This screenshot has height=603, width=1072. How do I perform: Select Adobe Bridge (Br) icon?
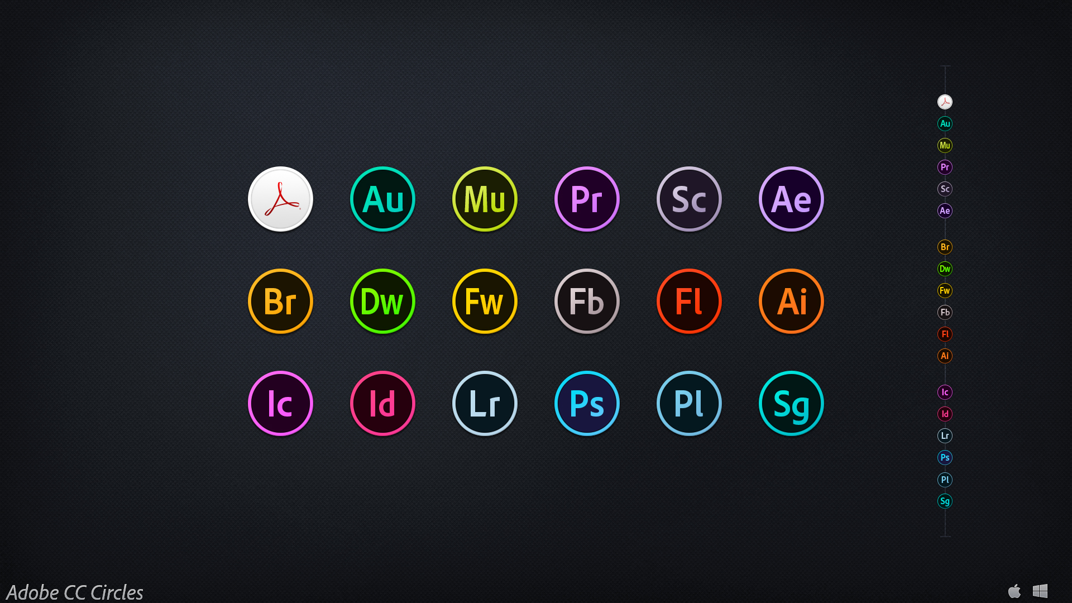click(x=280, y=300)
